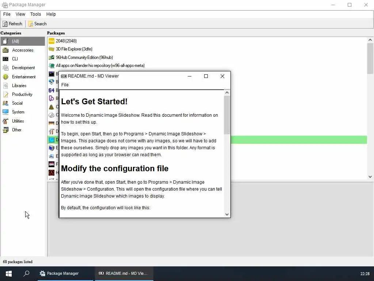Click the taskbar search magnifier
The width and height of the screenshot is (374, 281).
click(x=26, y=273)
